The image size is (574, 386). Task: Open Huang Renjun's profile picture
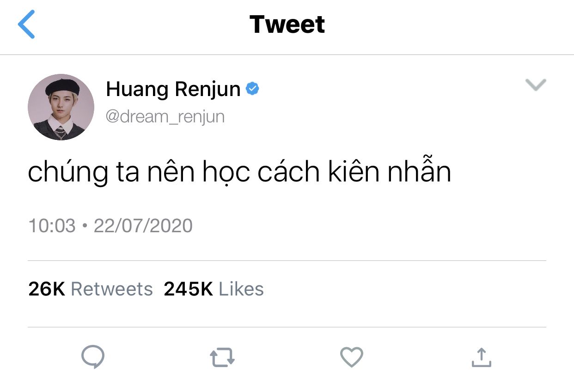[x=61, y=107]
